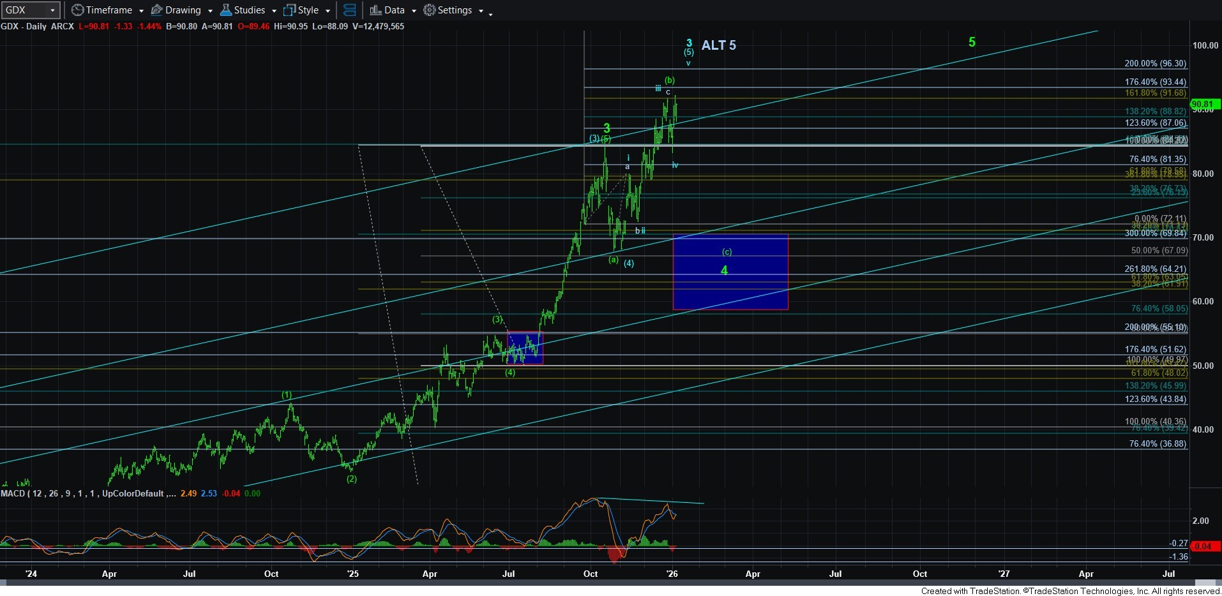Viewport: 1222px width, 596px height.
Task: Click the green 90.81 current price label
Action: click(1205, 104)
